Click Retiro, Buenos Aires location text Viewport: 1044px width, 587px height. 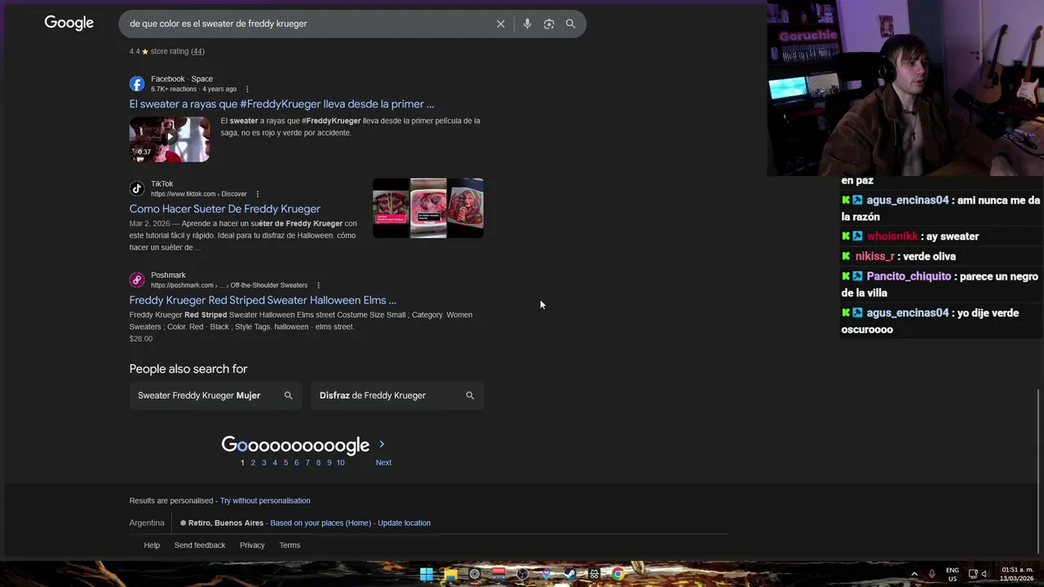[x=226, y=523]
